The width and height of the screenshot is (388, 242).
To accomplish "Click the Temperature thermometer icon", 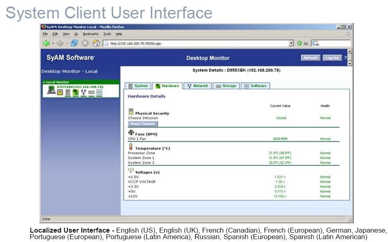I will point(131,146).
